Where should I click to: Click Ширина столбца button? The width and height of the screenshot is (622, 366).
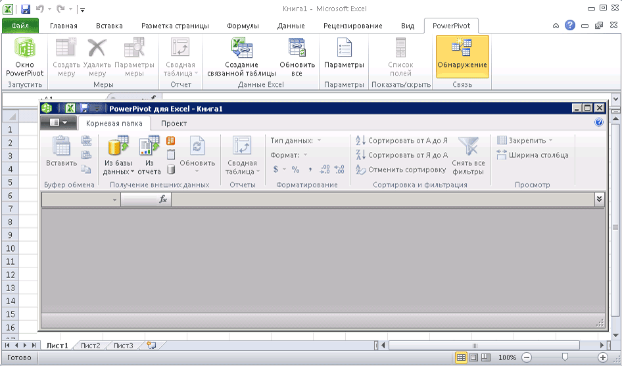pyautogui.click(x=533, y=155)
